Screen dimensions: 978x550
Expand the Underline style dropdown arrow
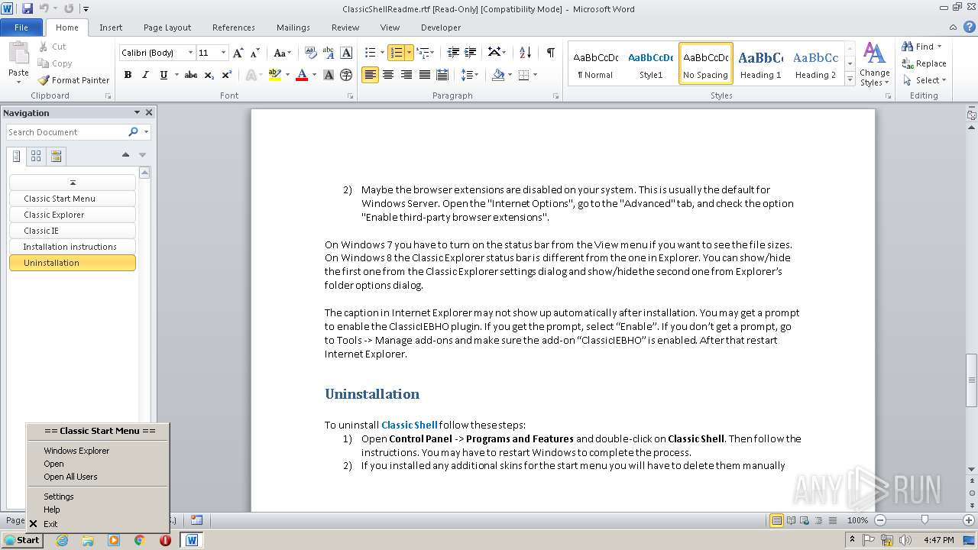pyautogui.click(x=176, y=75)
